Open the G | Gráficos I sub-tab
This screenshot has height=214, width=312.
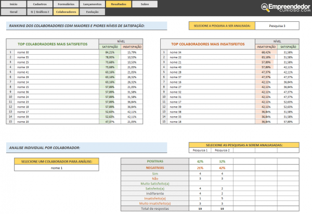coord(39,11)
